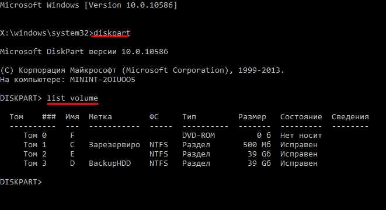Click the 500 Мб size value
386x210 pixels.
tap(257, 145)
